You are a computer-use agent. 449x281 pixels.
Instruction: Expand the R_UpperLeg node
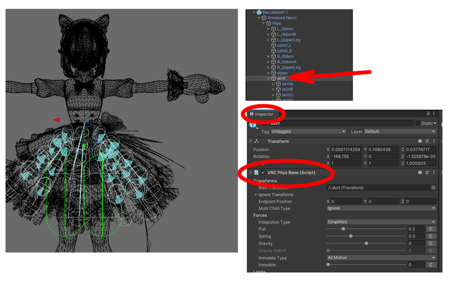coord(268,67)
